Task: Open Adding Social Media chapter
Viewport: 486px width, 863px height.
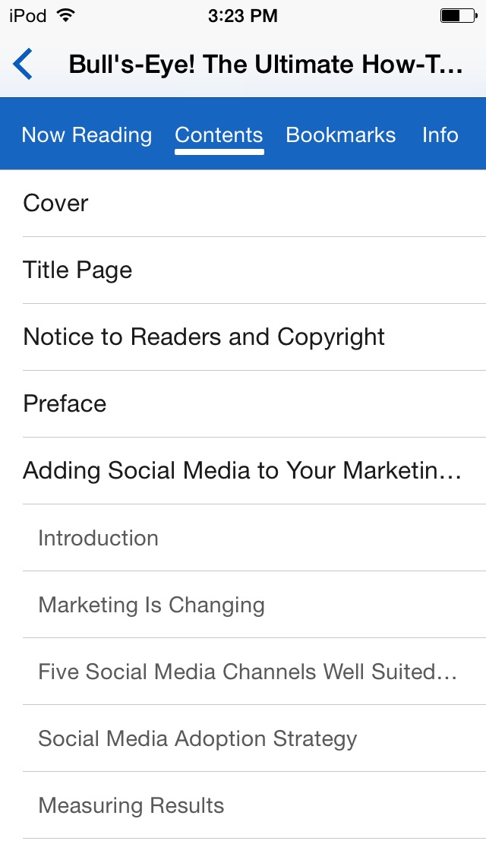Action: [x=242, y=470]
